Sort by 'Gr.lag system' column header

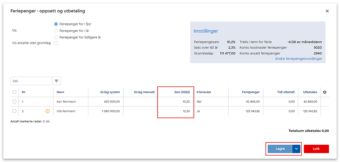click(x=110, y=92)
